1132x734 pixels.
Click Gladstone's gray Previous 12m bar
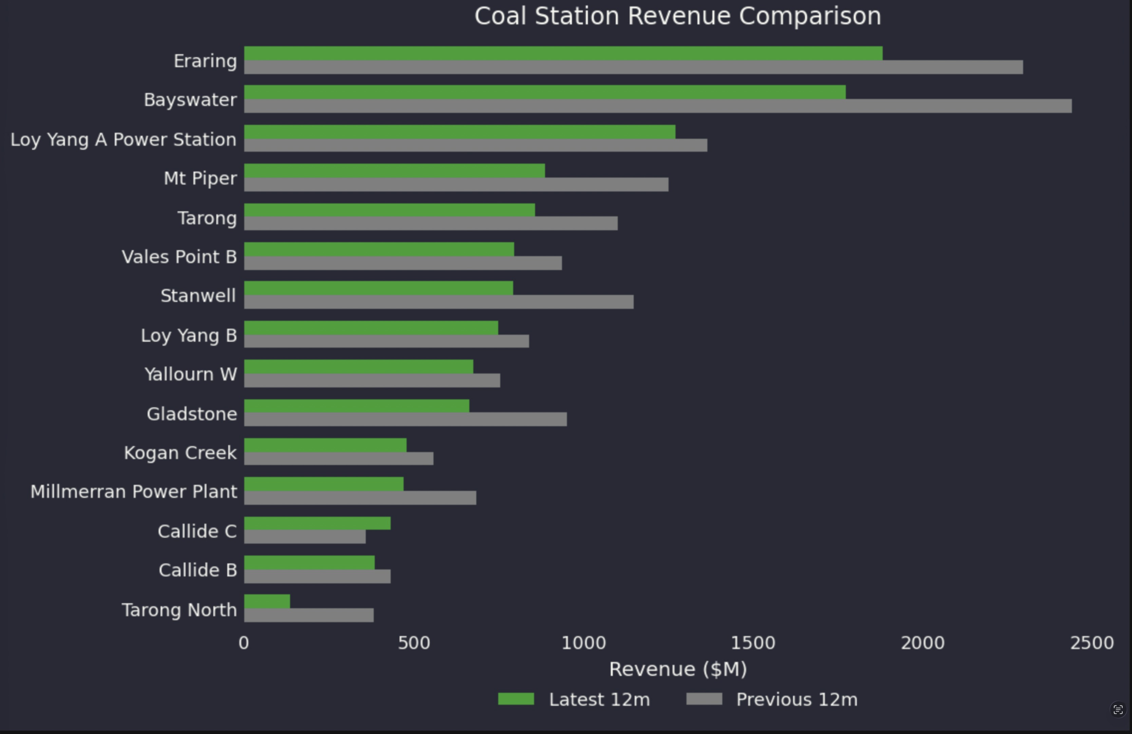click(405, 420)
